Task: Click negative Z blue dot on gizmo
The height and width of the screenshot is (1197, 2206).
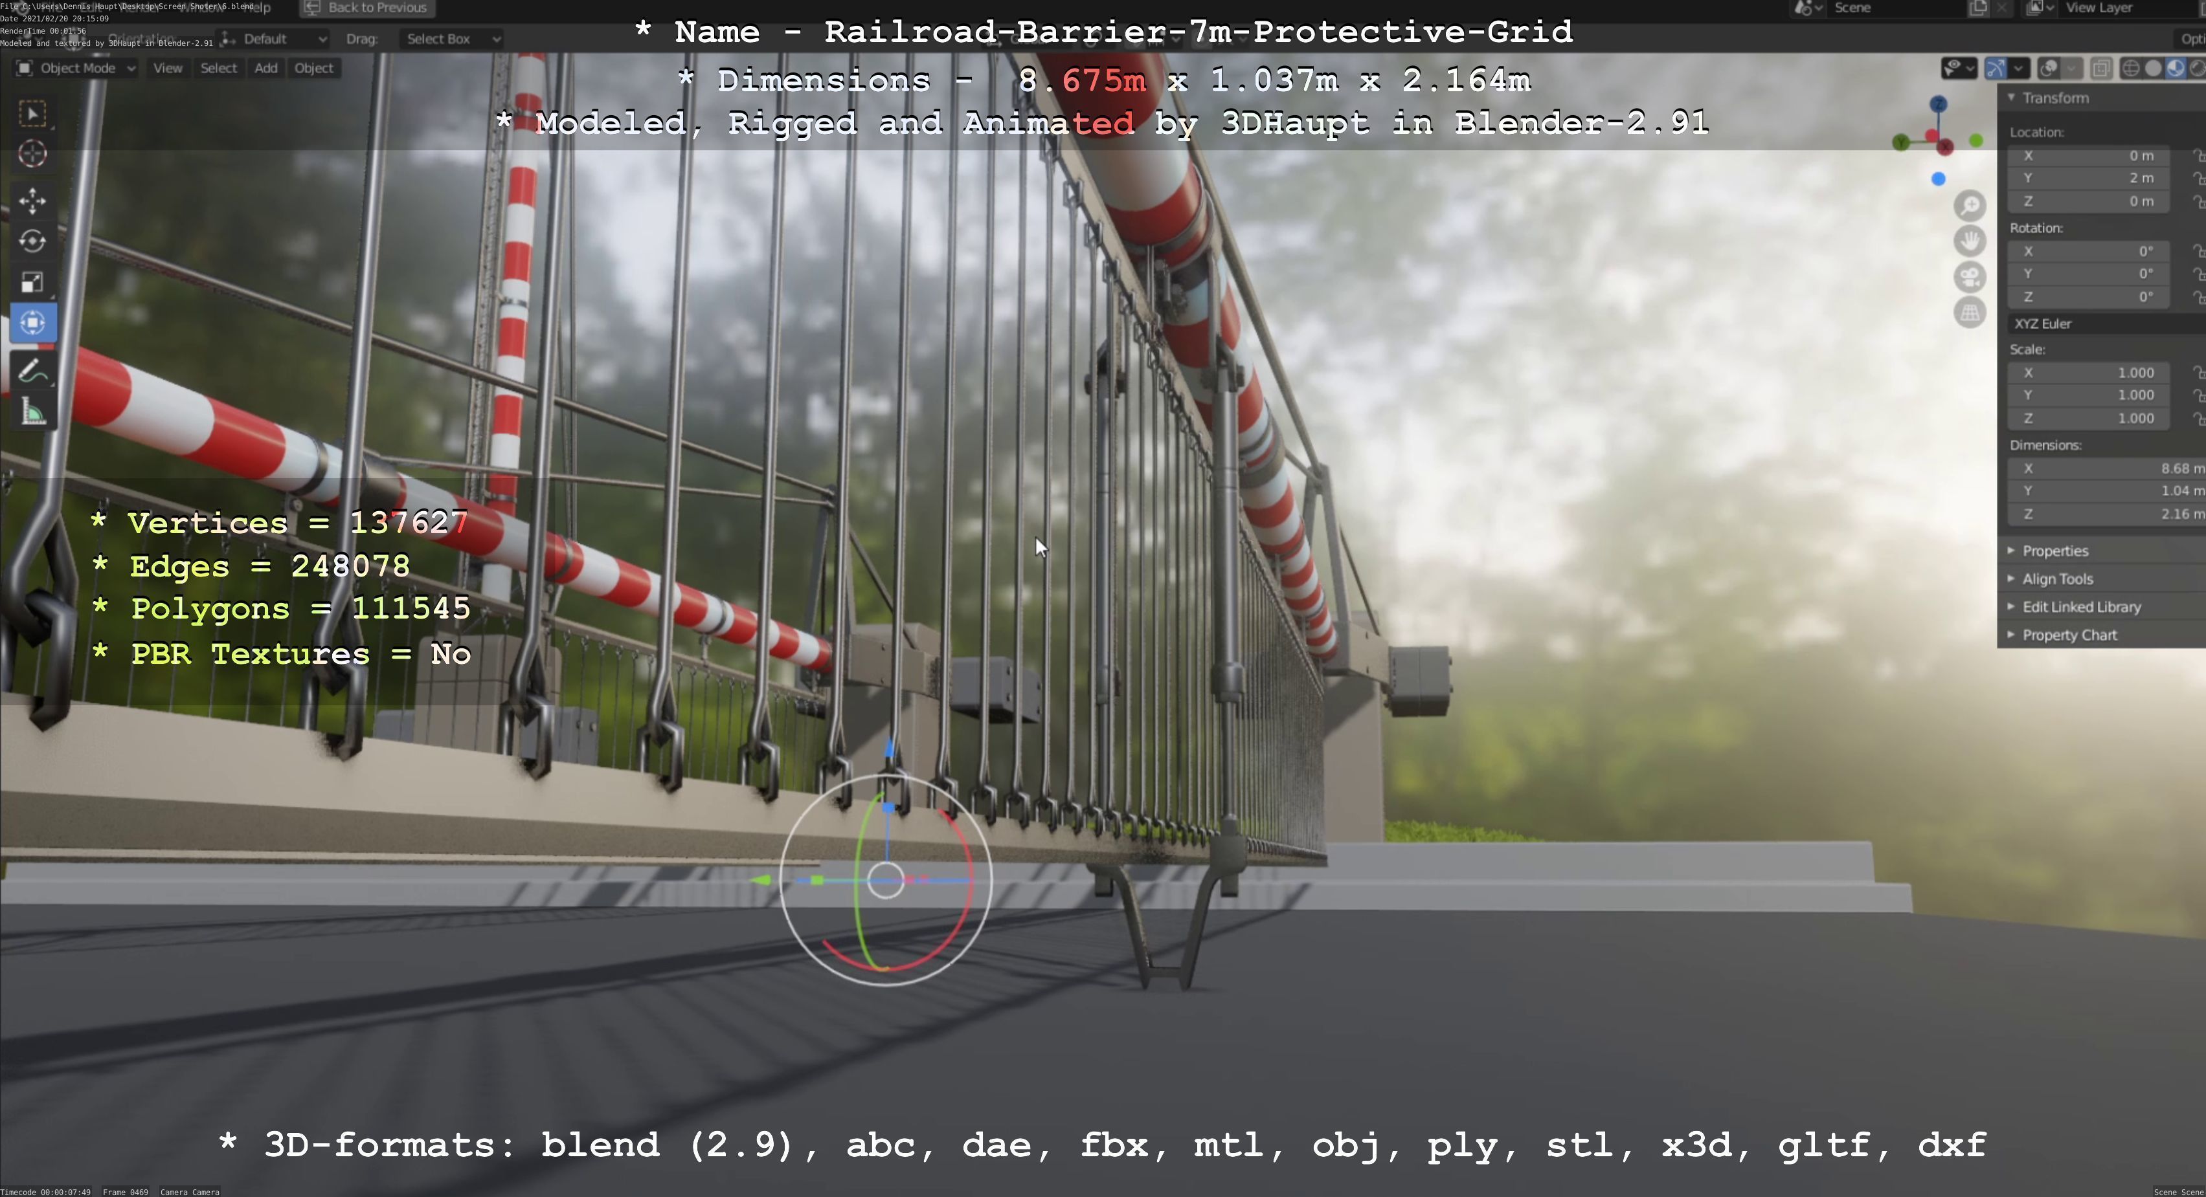Action: tap(1938, 179)
